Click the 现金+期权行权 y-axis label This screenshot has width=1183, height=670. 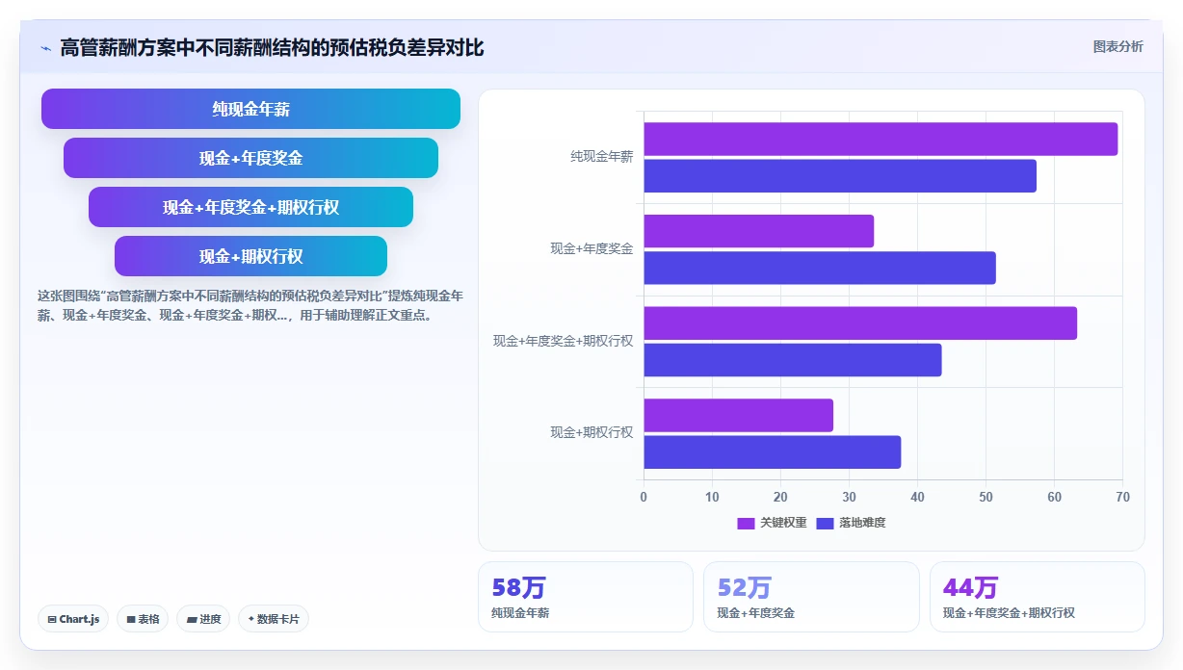[591, 432]
